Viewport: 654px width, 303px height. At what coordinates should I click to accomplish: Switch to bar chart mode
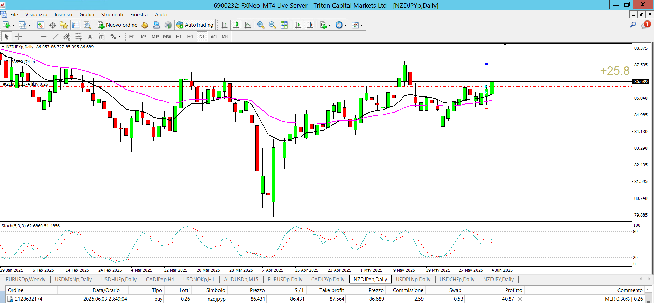(x=224, y=25)
